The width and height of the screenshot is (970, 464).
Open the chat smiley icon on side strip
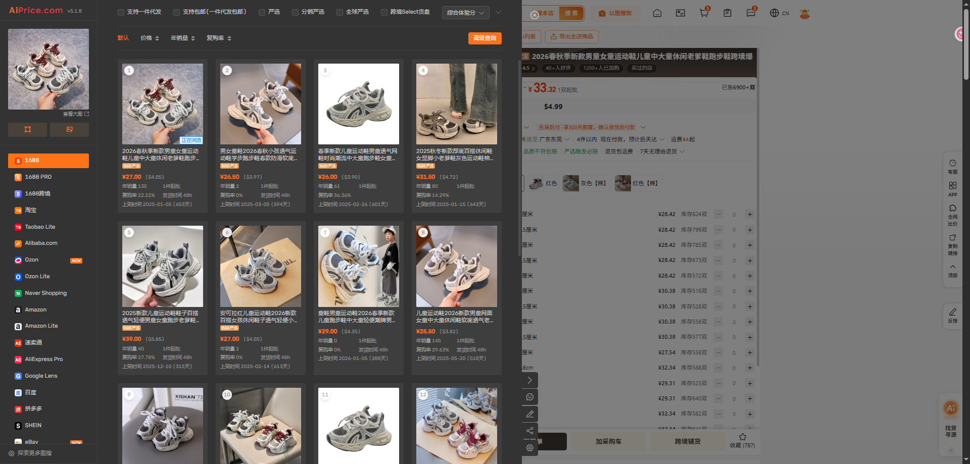click(x=529, y=397)
